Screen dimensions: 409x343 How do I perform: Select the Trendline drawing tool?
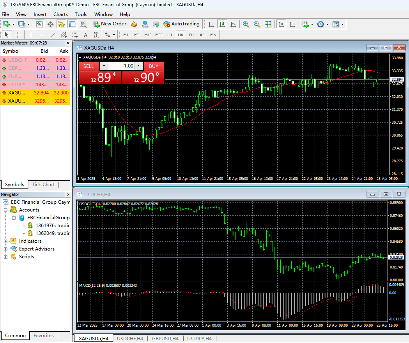(53, 35)
